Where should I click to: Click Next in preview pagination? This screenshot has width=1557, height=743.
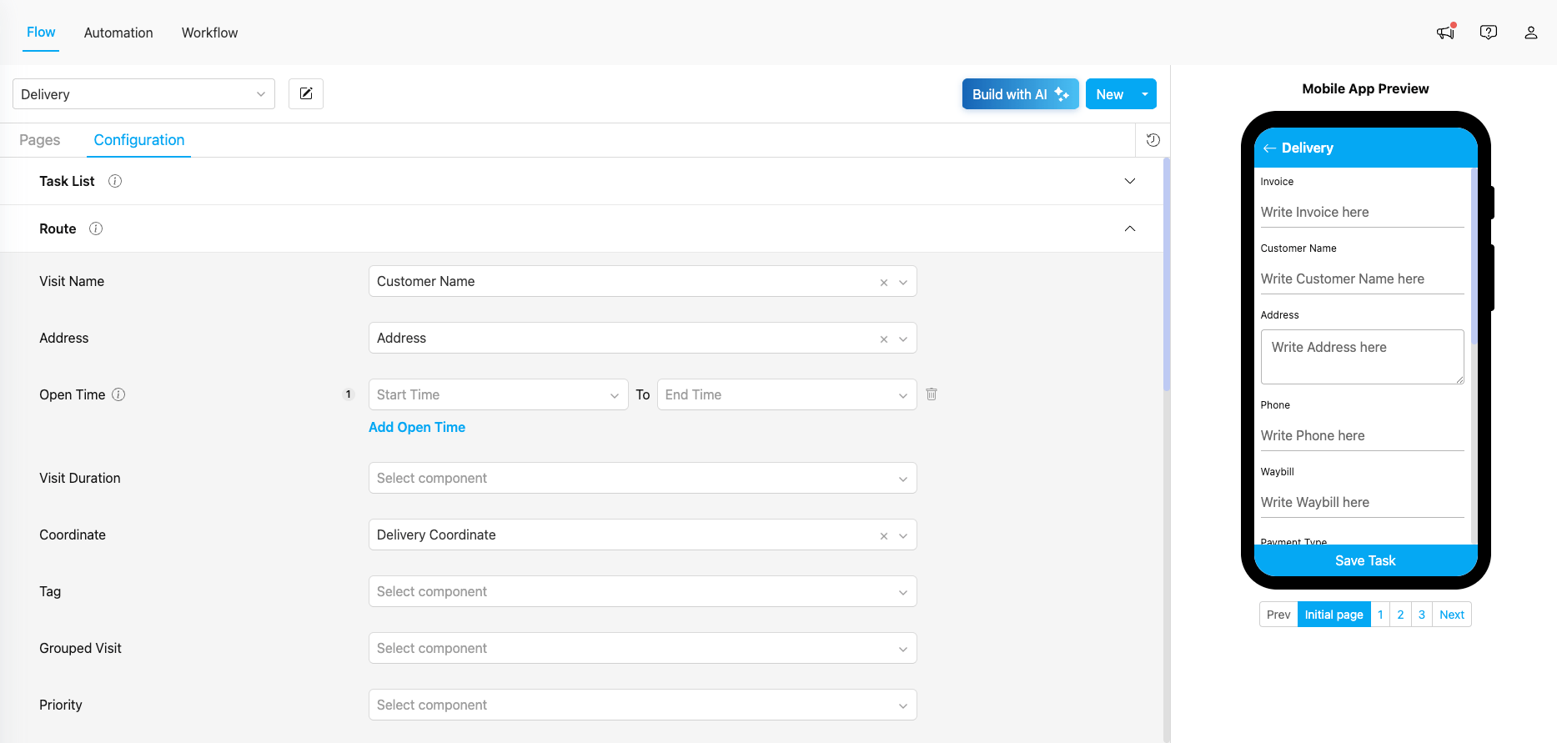click(1452, 615)
